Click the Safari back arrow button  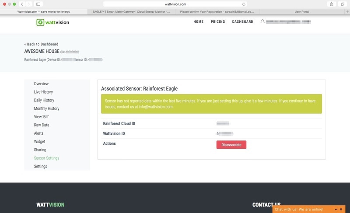[22, 4]
